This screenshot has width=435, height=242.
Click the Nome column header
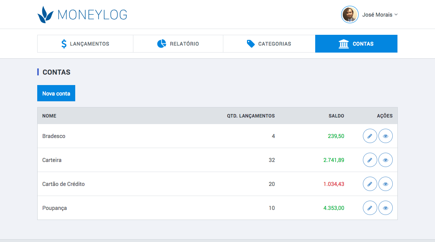pos(49,116)
